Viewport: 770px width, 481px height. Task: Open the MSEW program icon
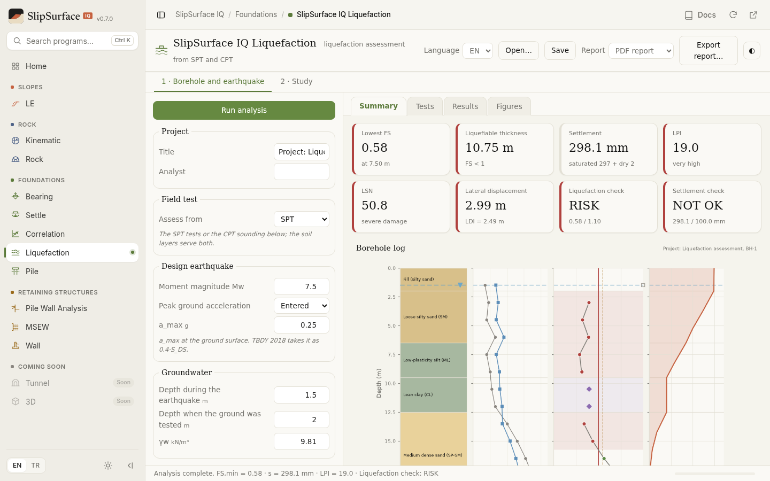pyautogui.click(x=16, y=327)
